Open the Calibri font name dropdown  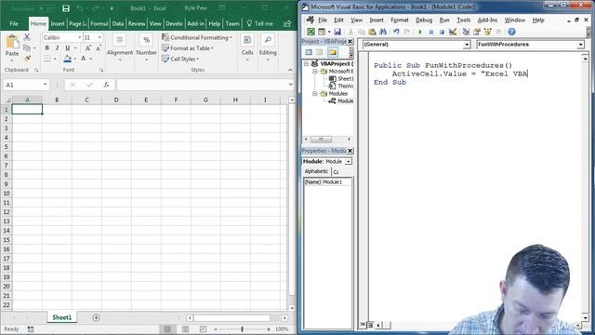tap(79, 37)
